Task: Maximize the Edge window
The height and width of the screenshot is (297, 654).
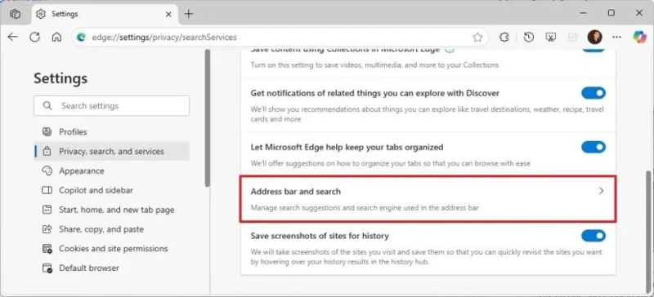Action: pyautogui.click(x=611, y=13)
